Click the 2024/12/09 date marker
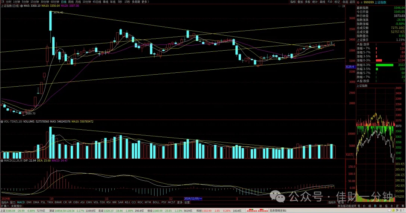 click(193, 198)
